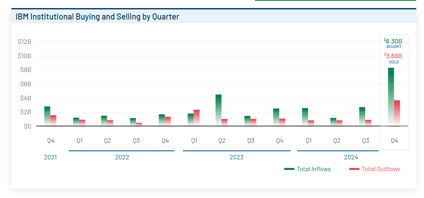Click the Q2 2022 green inflows bar

tap(104, 121)
